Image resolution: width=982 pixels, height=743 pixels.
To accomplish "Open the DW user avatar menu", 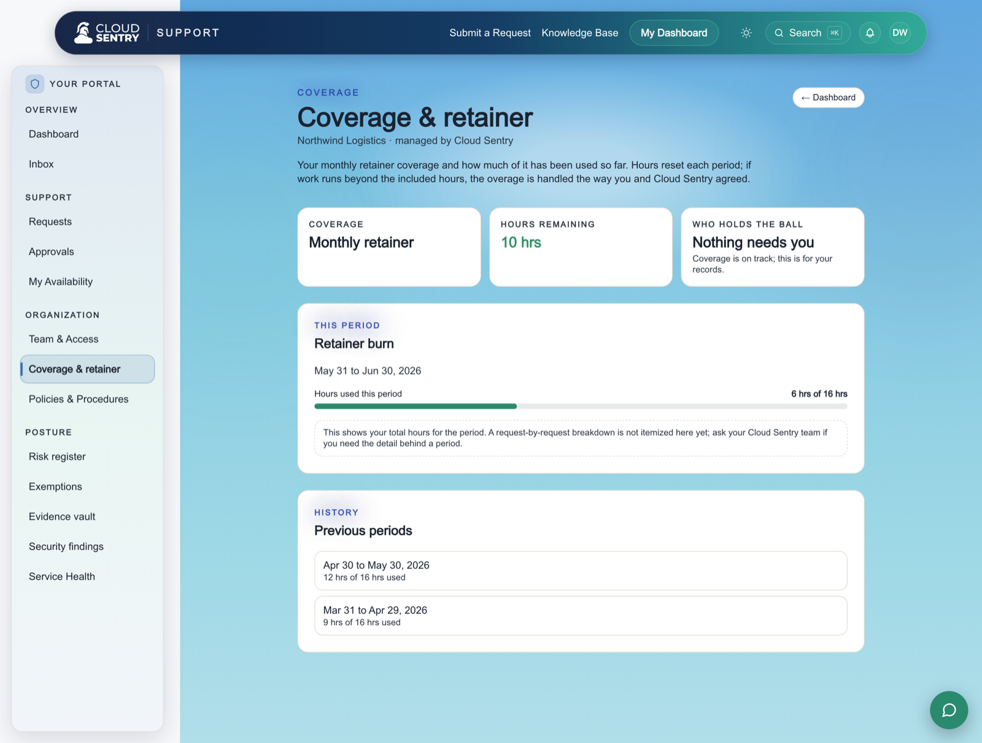I will 900,33.
